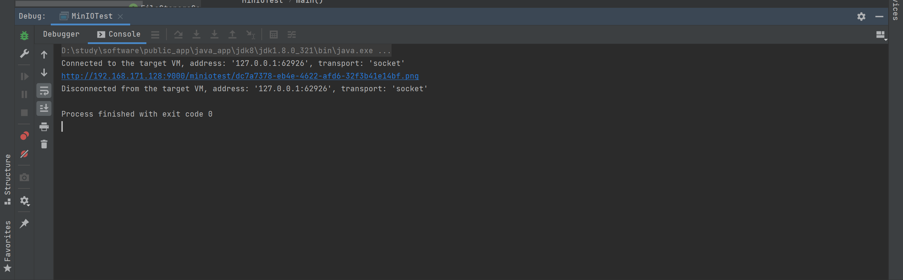Open the Debug panel settings gear at top right

(861, 17)
